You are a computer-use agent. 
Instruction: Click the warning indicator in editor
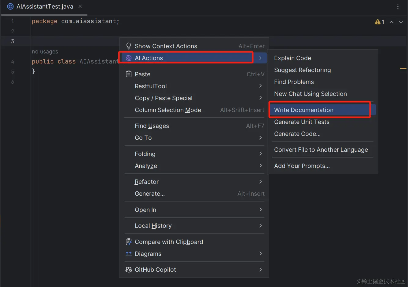pyautogui.click(x=380, y=22)
